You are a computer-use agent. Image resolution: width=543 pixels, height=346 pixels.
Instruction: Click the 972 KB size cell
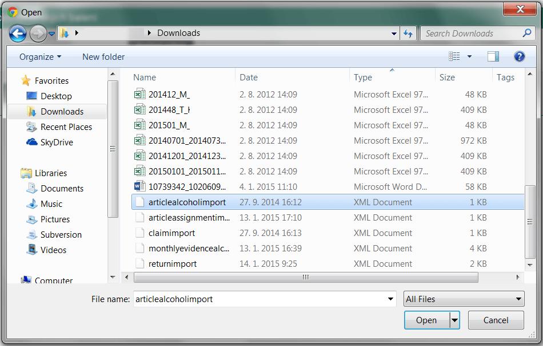pos(473,141)
